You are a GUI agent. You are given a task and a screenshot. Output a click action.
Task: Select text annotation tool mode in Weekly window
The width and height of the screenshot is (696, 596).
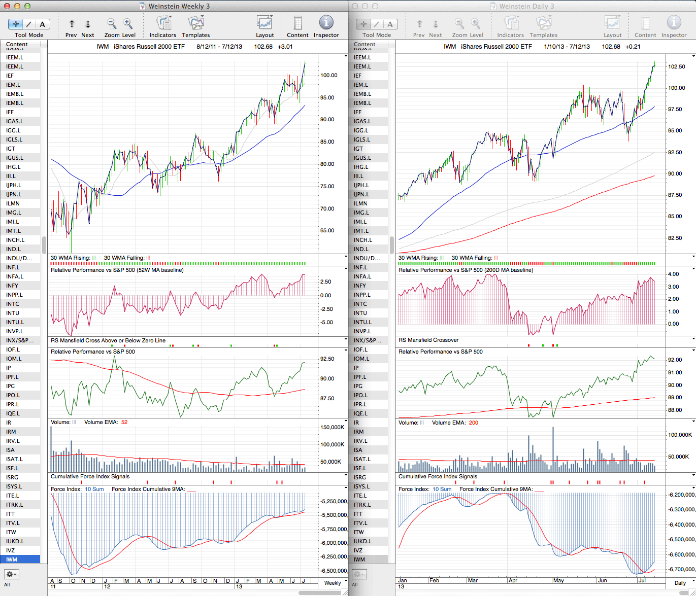click(x=42, y=24)
